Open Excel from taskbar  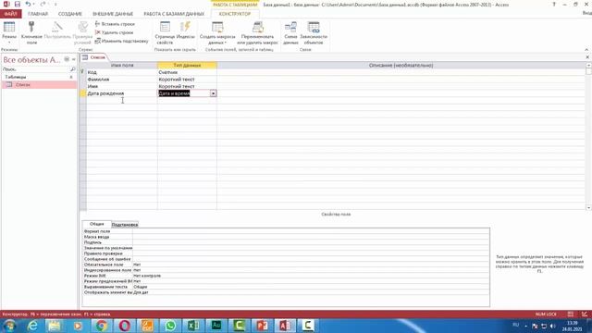[x=193, y=326]
